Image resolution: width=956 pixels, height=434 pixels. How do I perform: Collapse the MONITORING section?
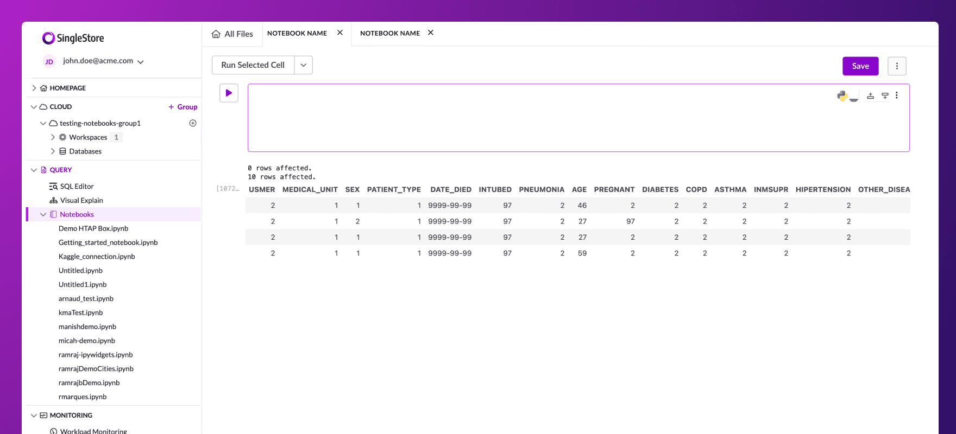pos(34,416)
